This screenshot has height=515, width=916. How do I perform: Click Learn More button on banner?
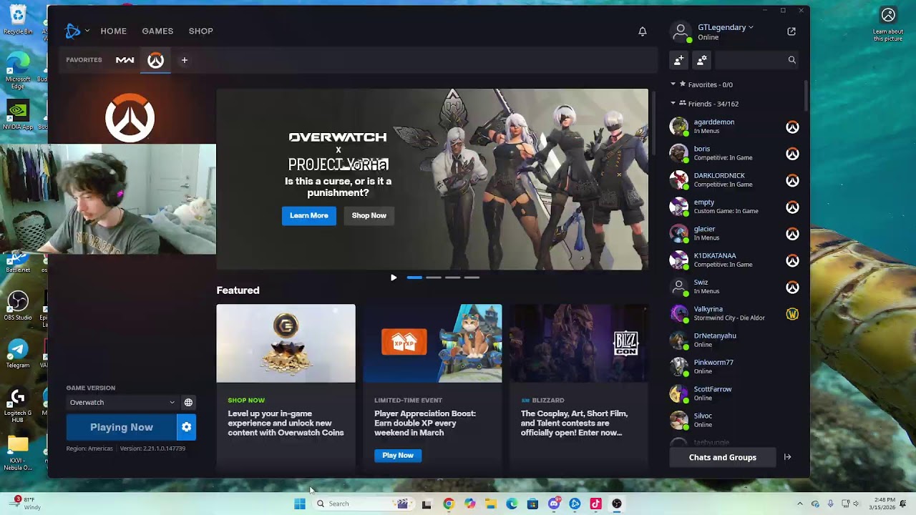[309, 215]
